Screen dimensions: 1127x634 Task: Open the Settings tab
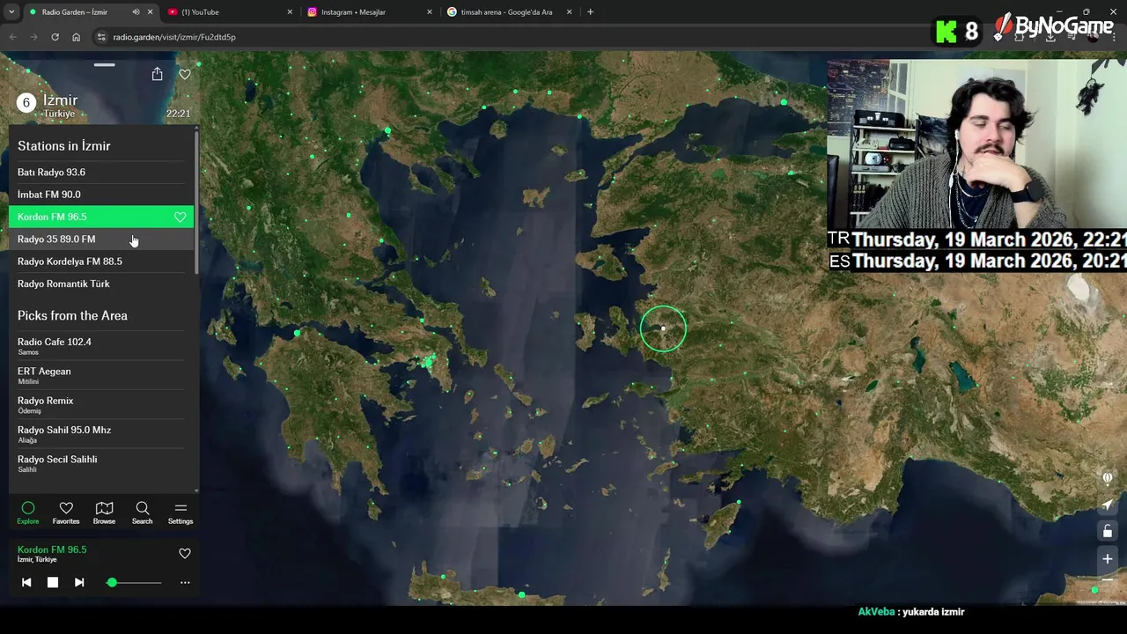click(180, 512)
